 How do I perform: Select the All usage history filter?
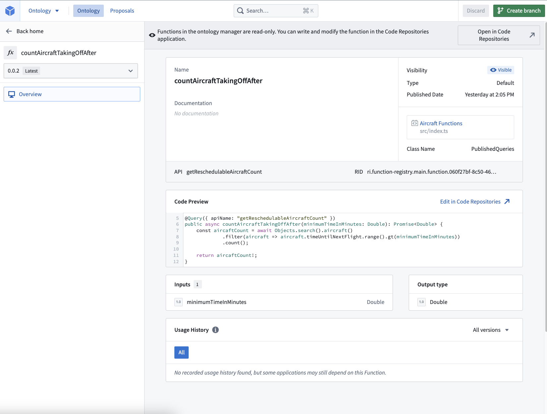click(x=181, y=352)
